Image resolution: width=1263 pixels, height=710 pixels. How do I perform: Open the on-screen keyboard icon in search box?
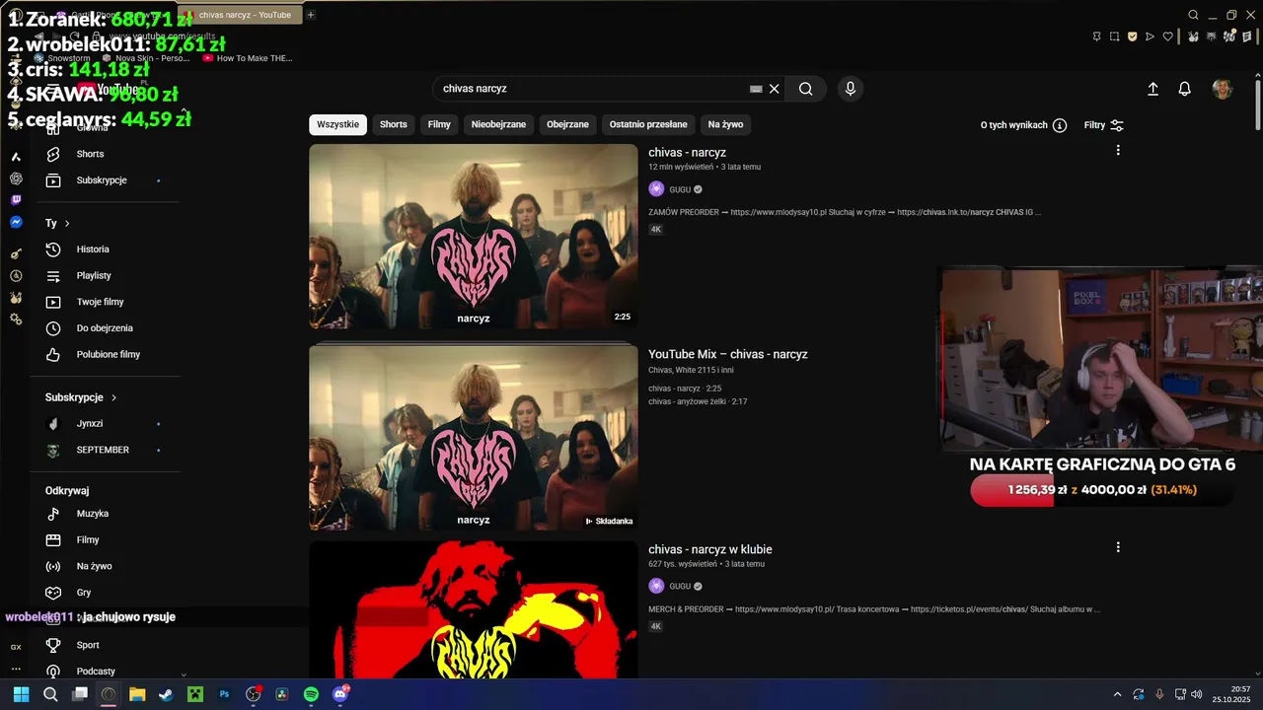[756, 89]
